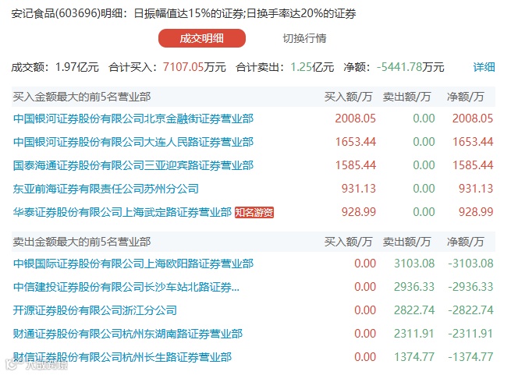The height and width of the screenshot is (375, 511).
Task: Open the 详细 link
Action: coord(484,67)
